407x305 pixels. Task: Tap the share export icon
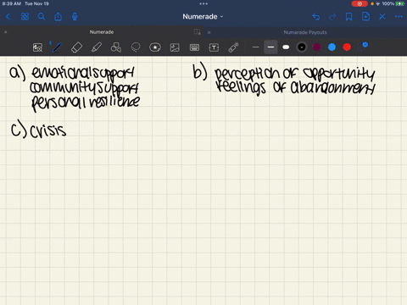coord(58,17)
